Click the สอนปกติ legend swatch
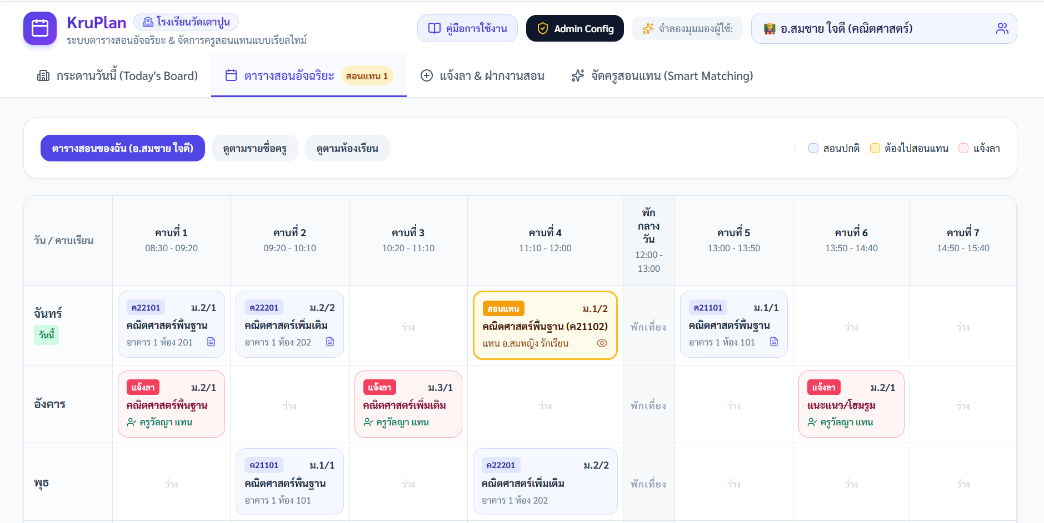This screenshot has height=523, width=1044. [813, 148]
